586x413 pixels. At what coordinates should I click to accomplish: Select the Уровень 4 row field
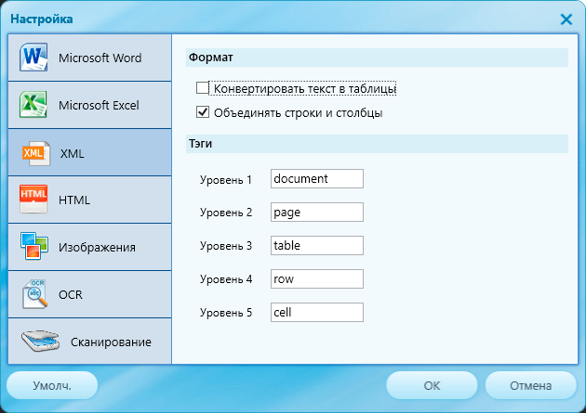[316, 278]
